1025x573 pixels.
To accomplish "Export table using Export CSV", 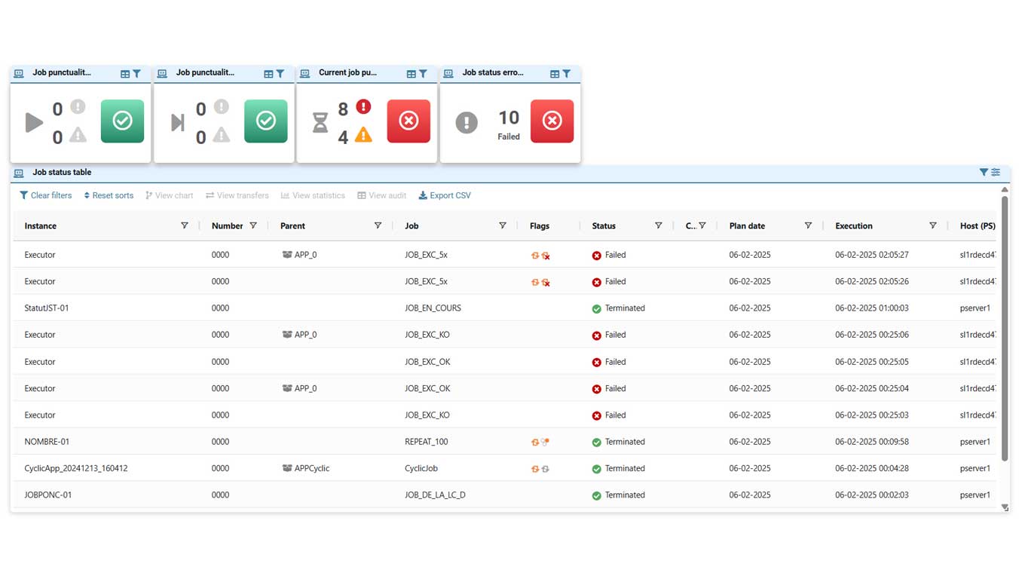I will (x=445, y=195).
